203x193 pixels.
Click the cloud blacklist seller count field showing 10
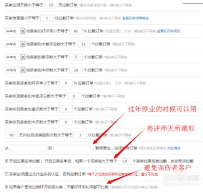click(x=125, y=161)
